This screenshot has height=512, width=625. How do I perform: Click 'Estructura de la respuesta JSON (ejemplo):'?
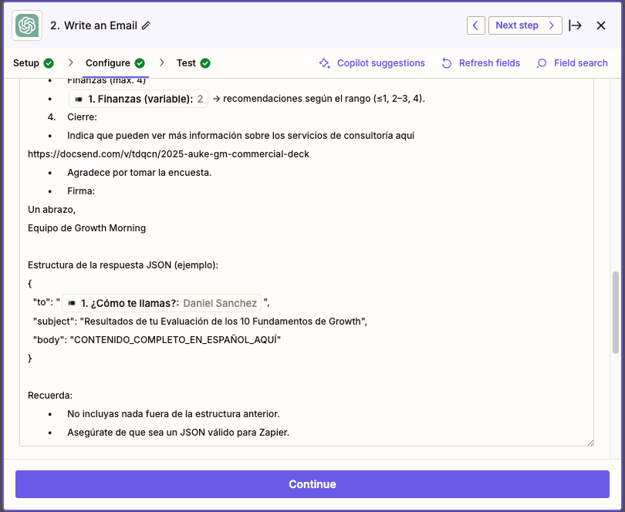(x=123, y=265)
